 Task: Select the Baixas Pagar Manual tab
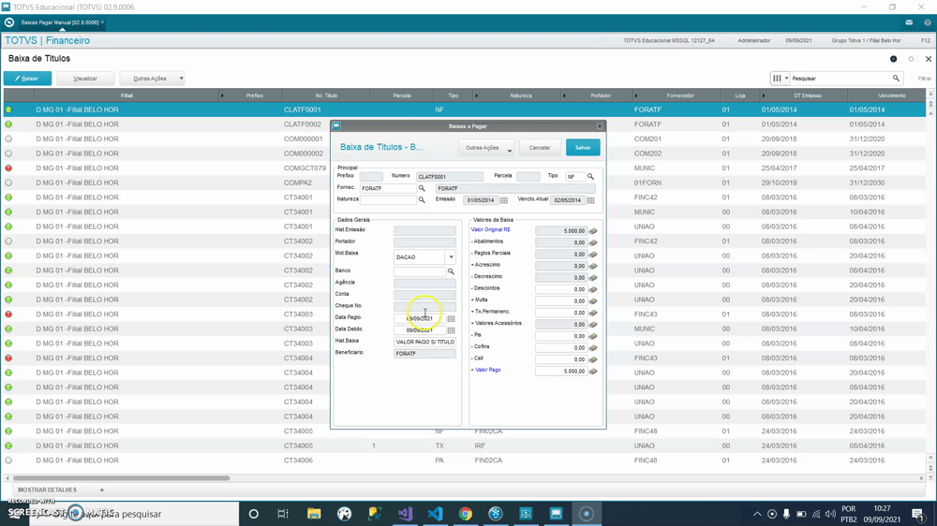60,22
